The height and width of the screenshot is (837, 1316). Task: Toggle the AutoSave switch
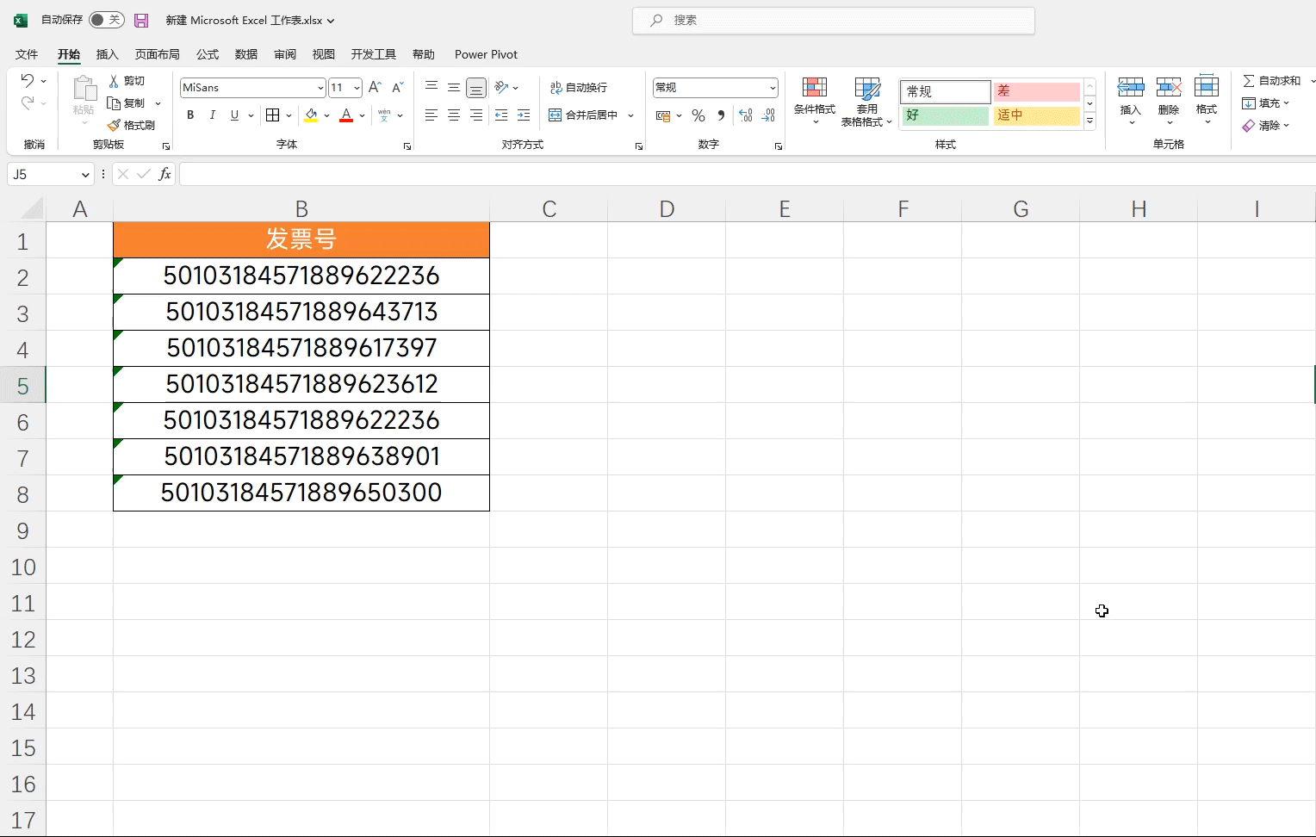coord(107,20)
